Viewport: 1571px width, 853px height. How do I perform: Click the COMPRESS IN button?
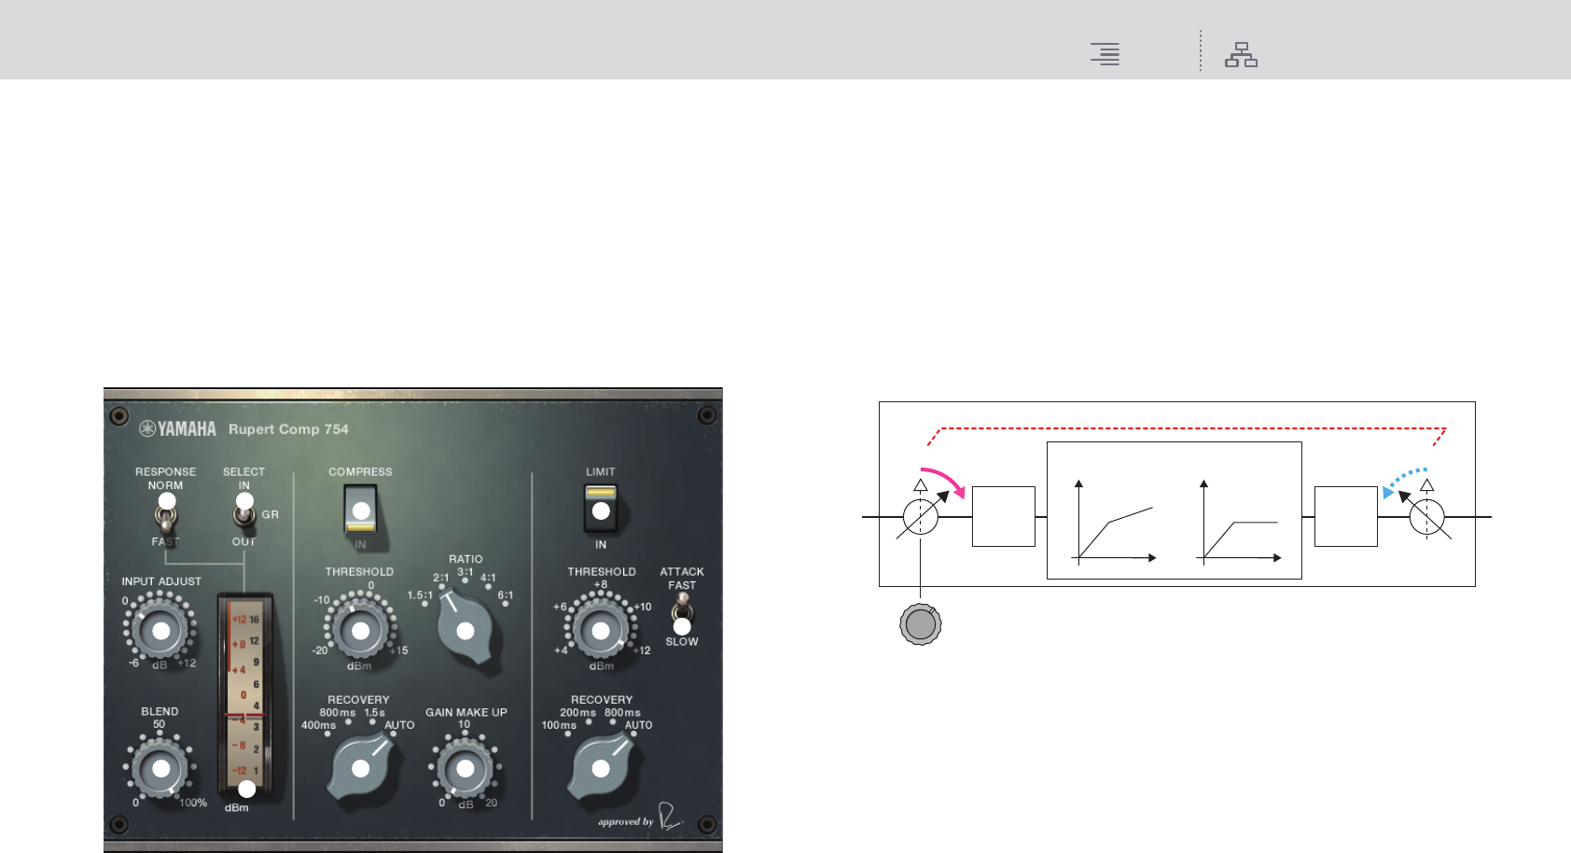pos(361,510)
